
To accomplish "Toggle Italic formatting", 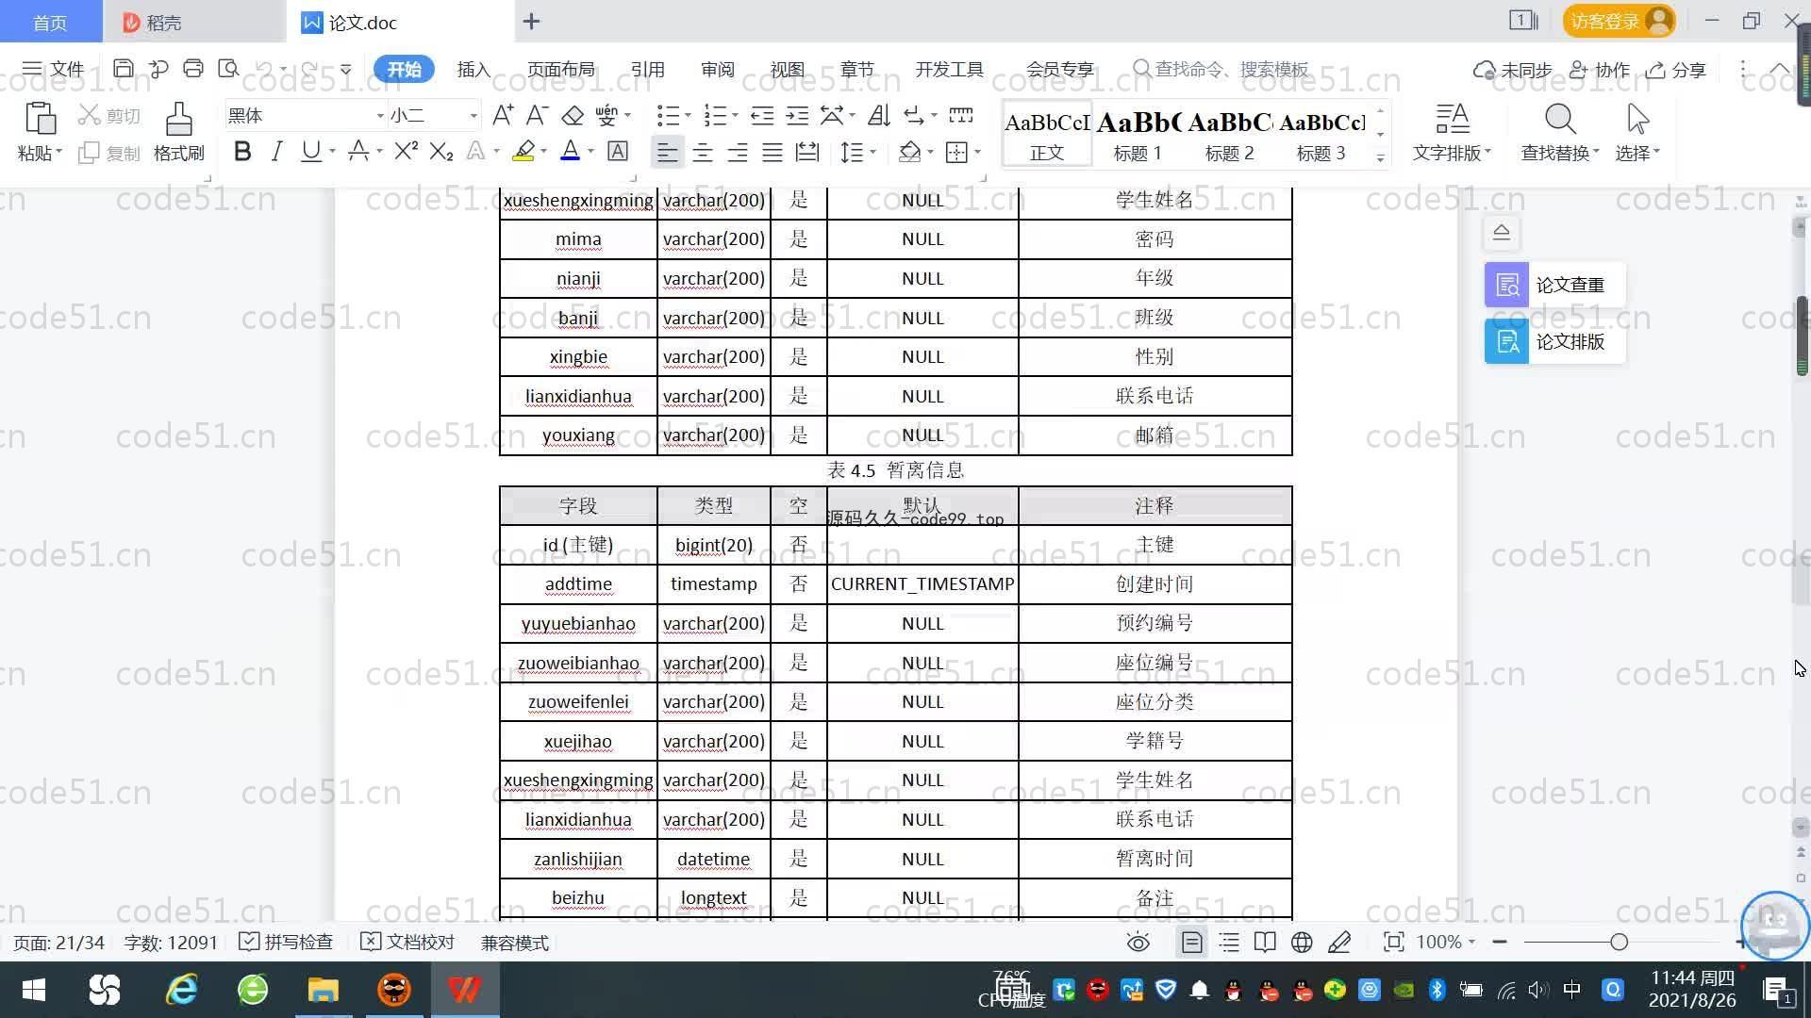I will (x=276, y=151).
